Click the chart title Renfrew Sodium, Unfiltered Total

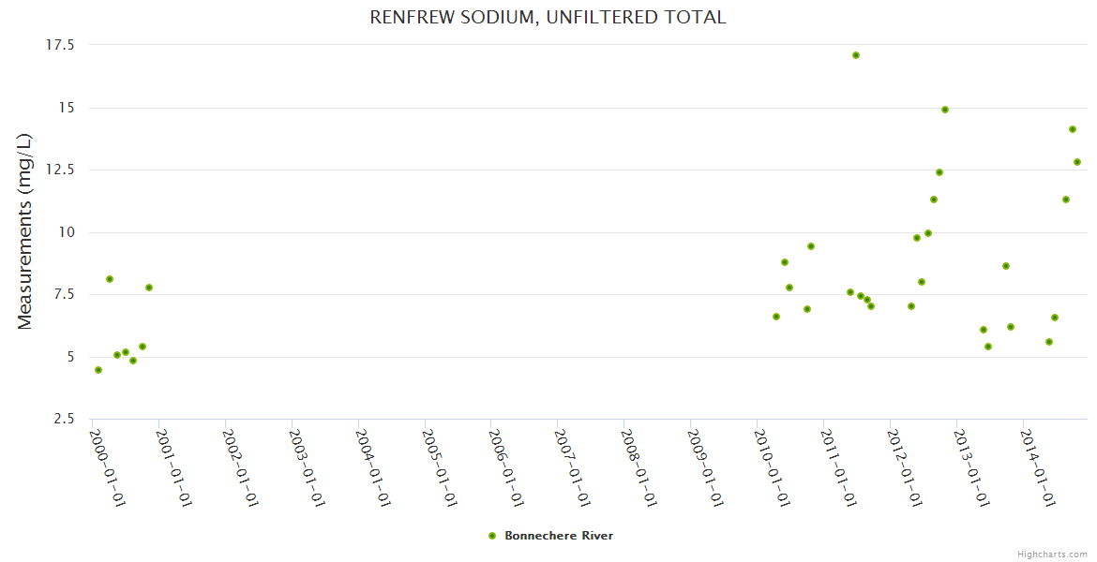pos(548,17)
